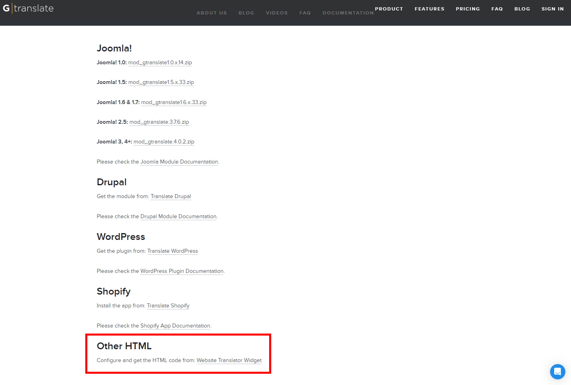Screen dimensions: 571x385
Task: Open BLOG in the bright top navigation
Action: (522, 9)
